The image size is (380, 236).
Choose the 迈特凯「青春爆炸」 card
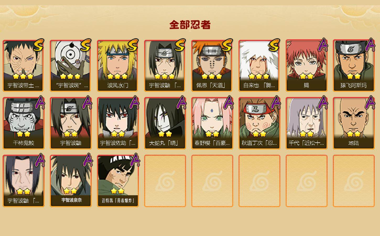[118, 181]
